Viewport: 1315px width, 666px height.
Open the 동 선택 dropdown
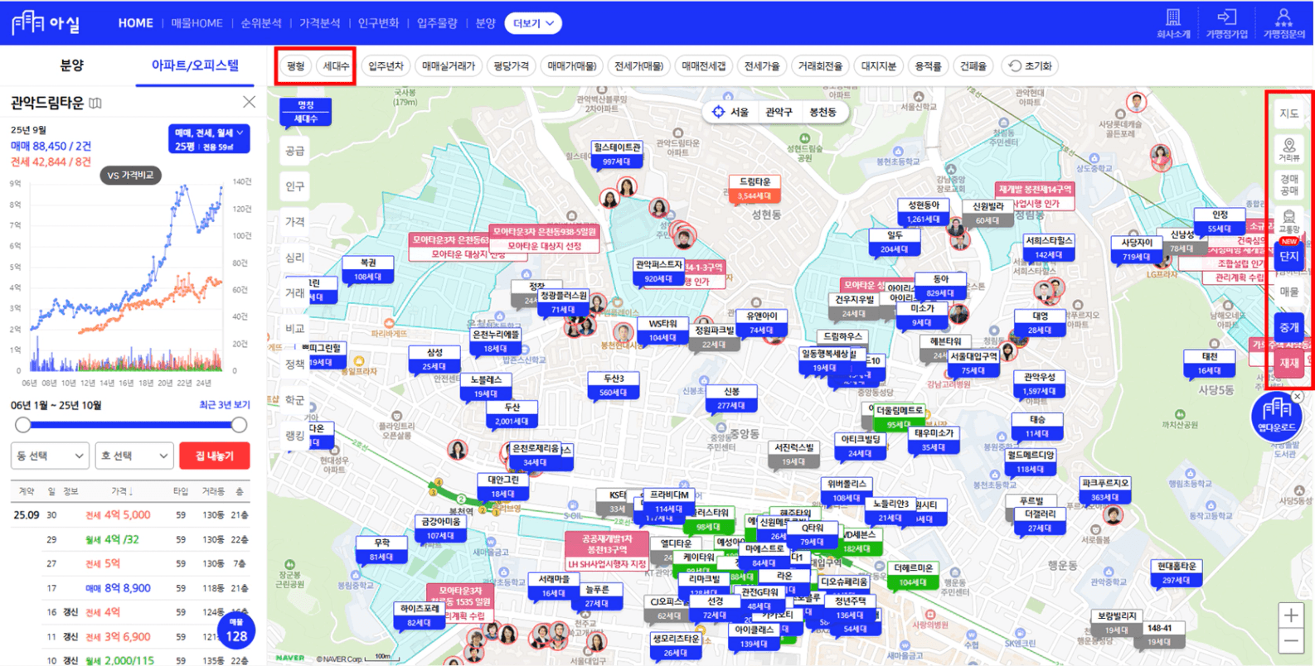tap(50, 456)
